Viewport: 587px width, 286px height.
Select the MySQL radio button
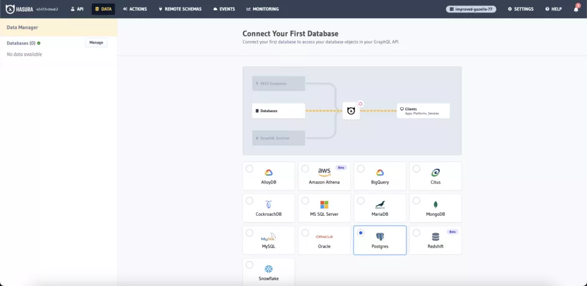pyautogui.click(x=249, y=233)
